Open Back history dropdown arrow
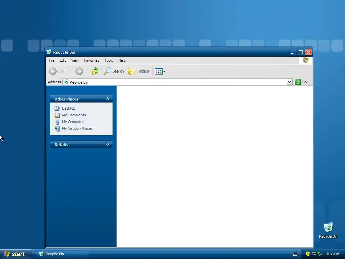Screen dimensions: 345x259 point(70,71)
